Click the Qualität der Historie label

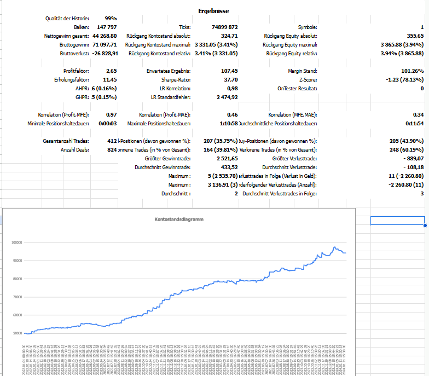(67, 19)
